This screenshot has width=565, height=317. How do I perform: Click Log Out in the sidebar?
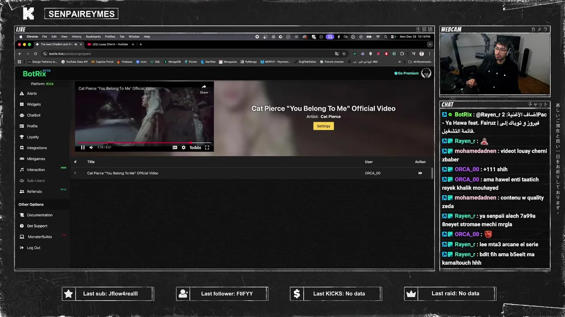[x=34, y=248]
